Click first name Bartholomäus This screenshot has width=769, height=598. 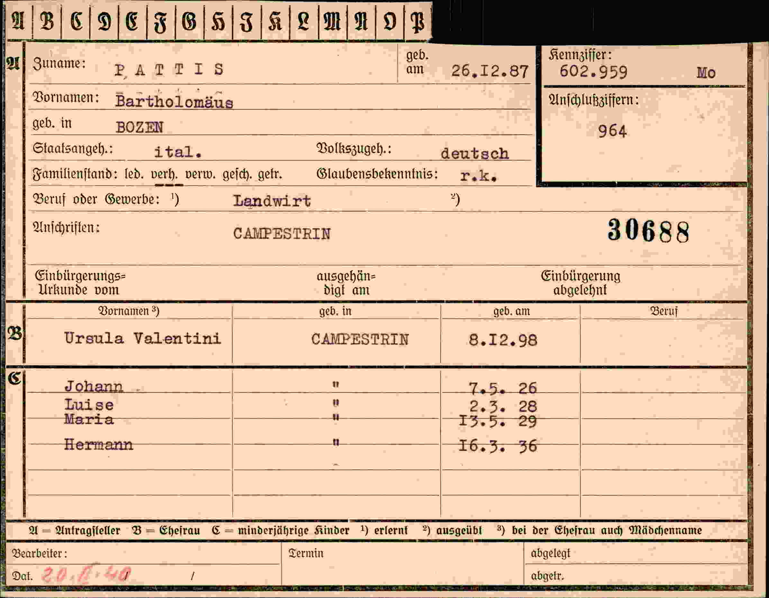point(174,101)
